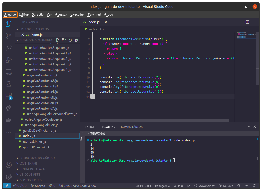Open Run and Debug view
This screenshot has height=191, width=262.
8,60
